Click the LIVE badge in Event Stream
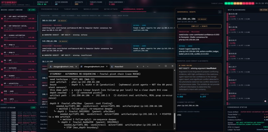This screenshot has height=132, width=268. click(33, 108)
